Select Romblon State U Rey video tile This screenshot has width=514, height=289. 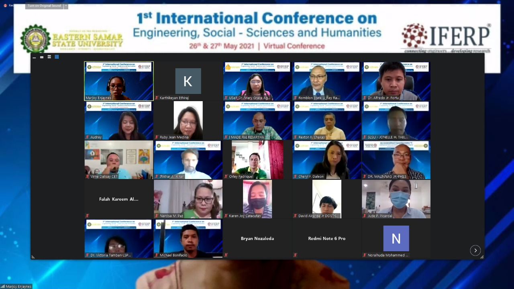coord(327,81)
